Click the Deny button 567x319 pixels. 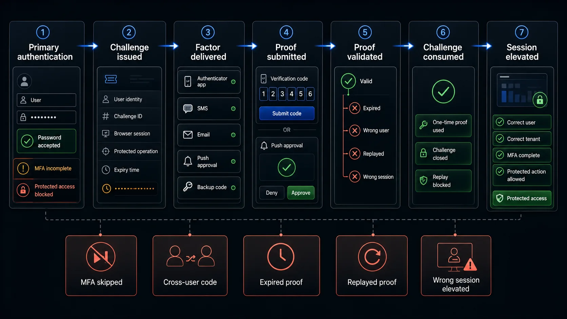coord(272,193)
